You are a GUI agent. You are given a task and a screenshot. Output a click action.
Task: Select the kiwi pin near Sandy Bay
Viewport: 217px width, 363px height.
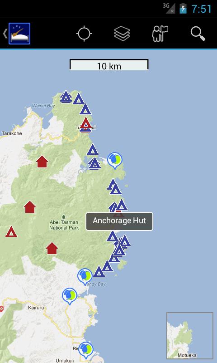point(85,277)
